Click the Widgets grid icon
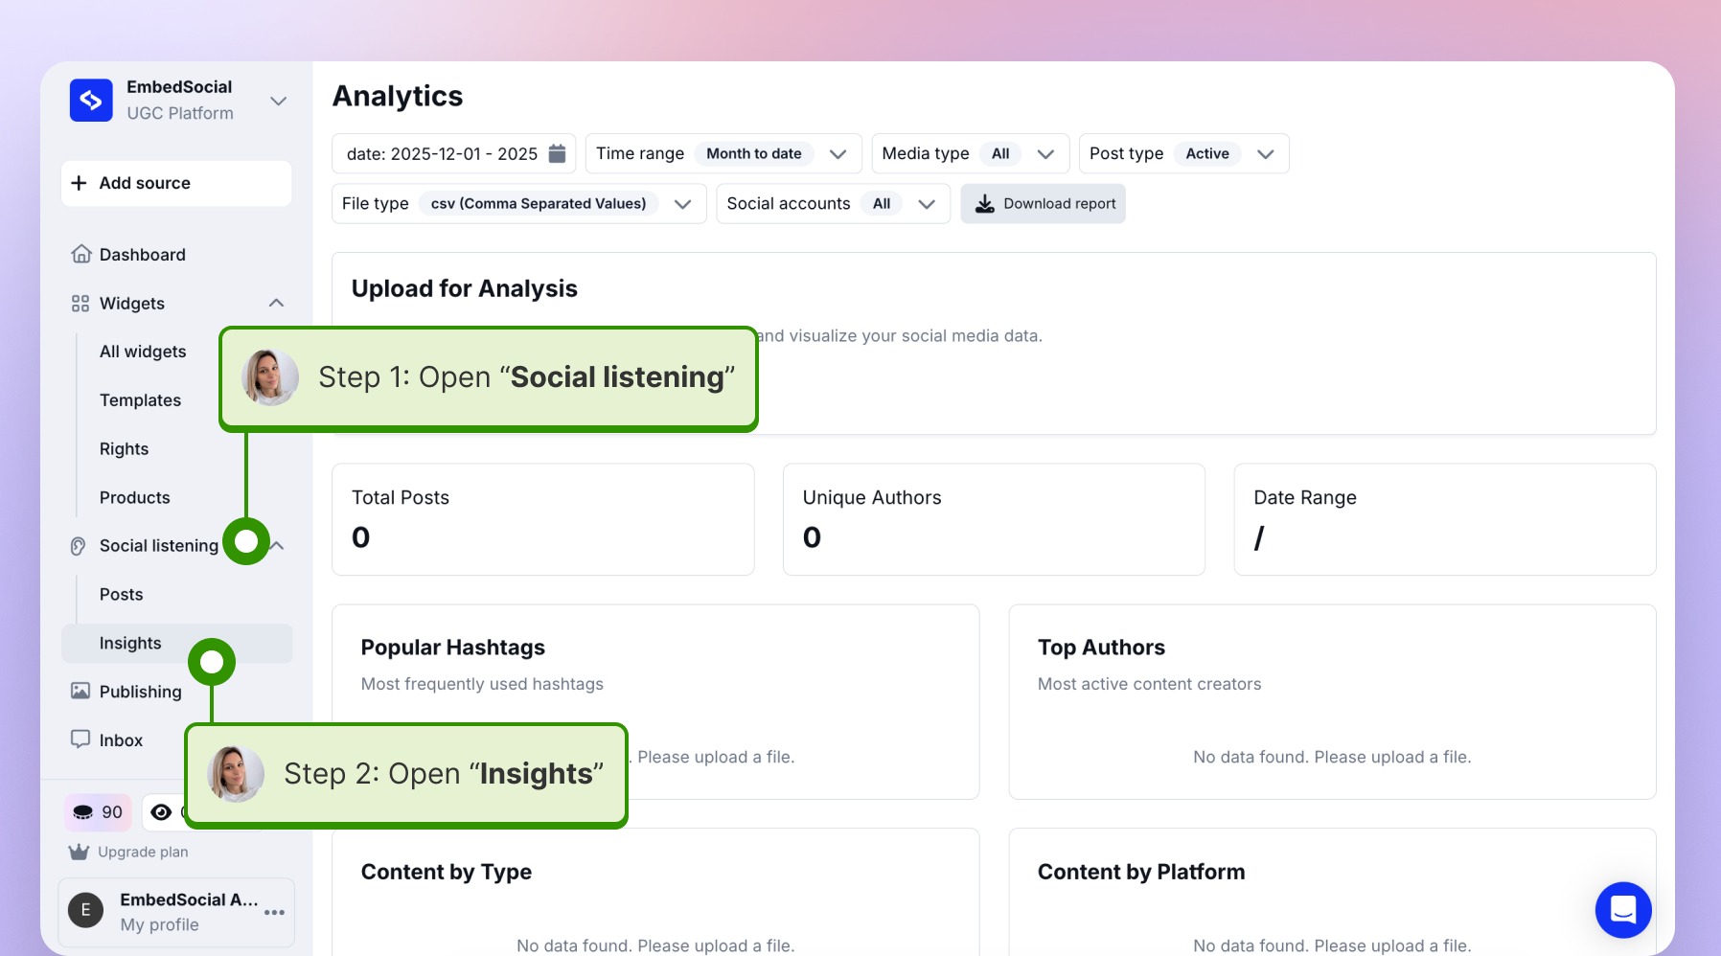This screenshot has width=1721, height=956. click(80, 304)
